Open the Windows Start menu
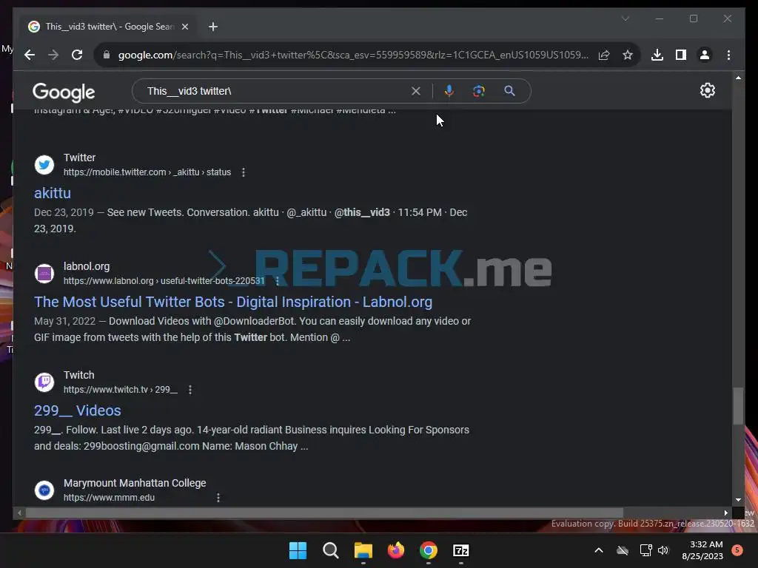Viewport: 758px width, 568px height. tap(298, 550)
